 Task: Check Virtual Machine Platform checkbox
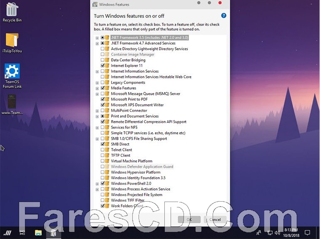coord(102,161)
